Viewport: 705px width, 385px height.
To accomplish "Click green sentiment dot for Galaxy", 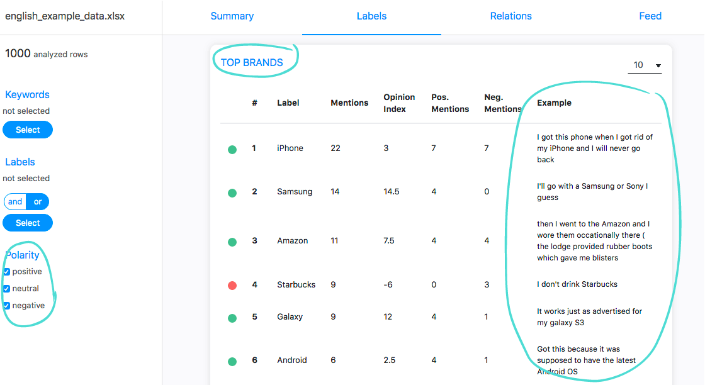I will click(x=232, y=318).
